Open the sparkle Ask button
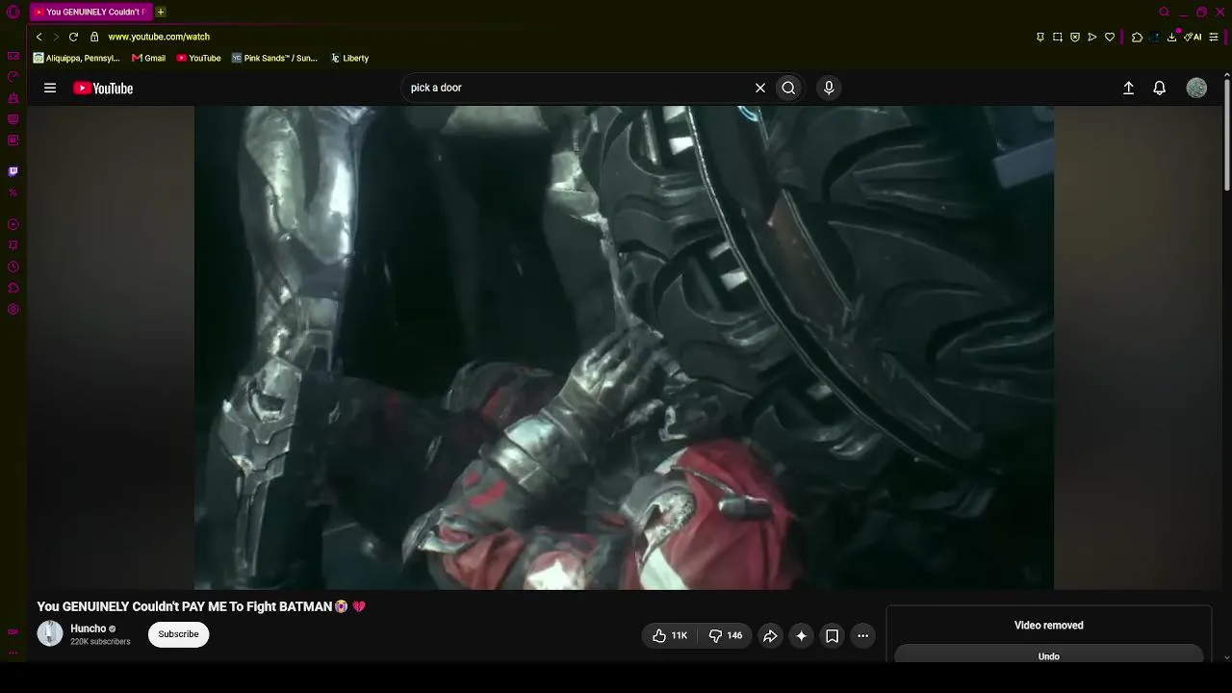1232x693 pixels. [801, 635]
